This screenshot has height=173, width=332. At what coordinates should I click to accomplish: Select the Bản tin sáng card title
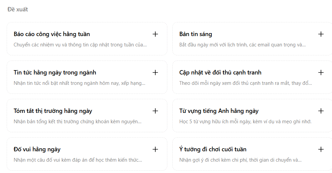(x=196, y=34)
